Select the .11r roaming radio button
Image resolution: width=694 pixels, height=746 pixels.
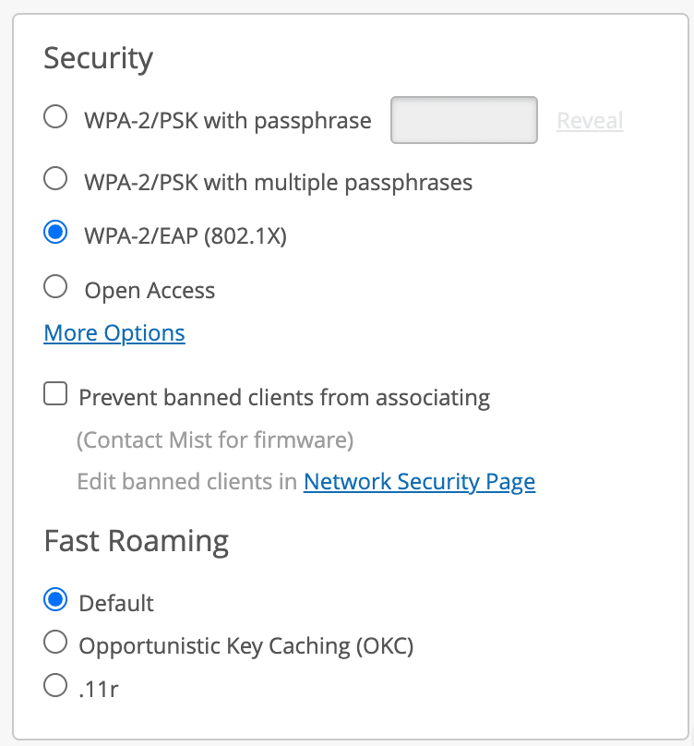55,685
